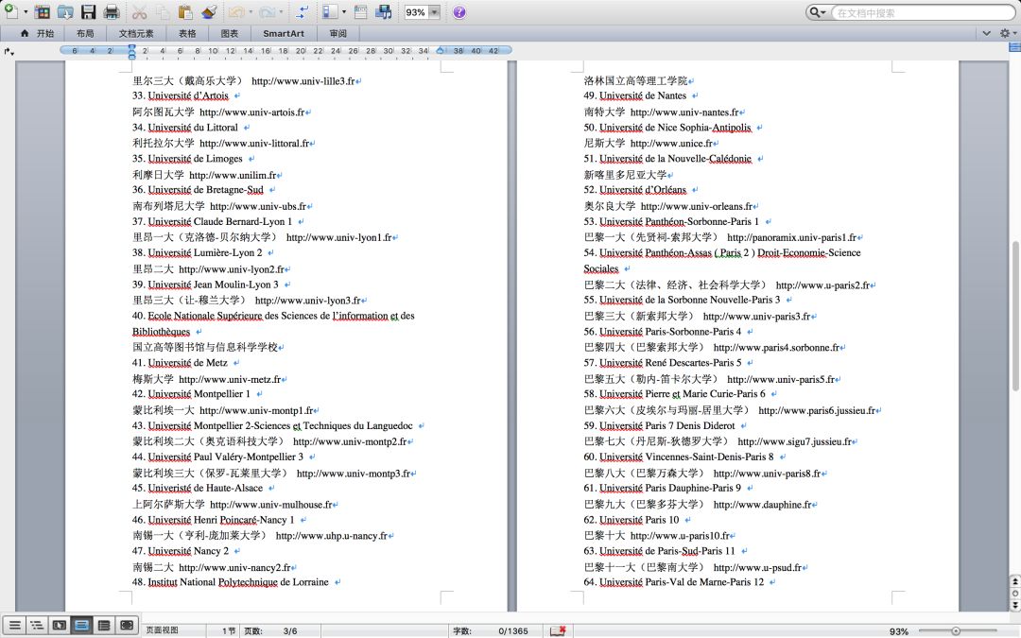Viewport: 1021px width, 638px height.
Task: Click text "洛林国立高等理工学院"
Action: (x=635, y=80)
